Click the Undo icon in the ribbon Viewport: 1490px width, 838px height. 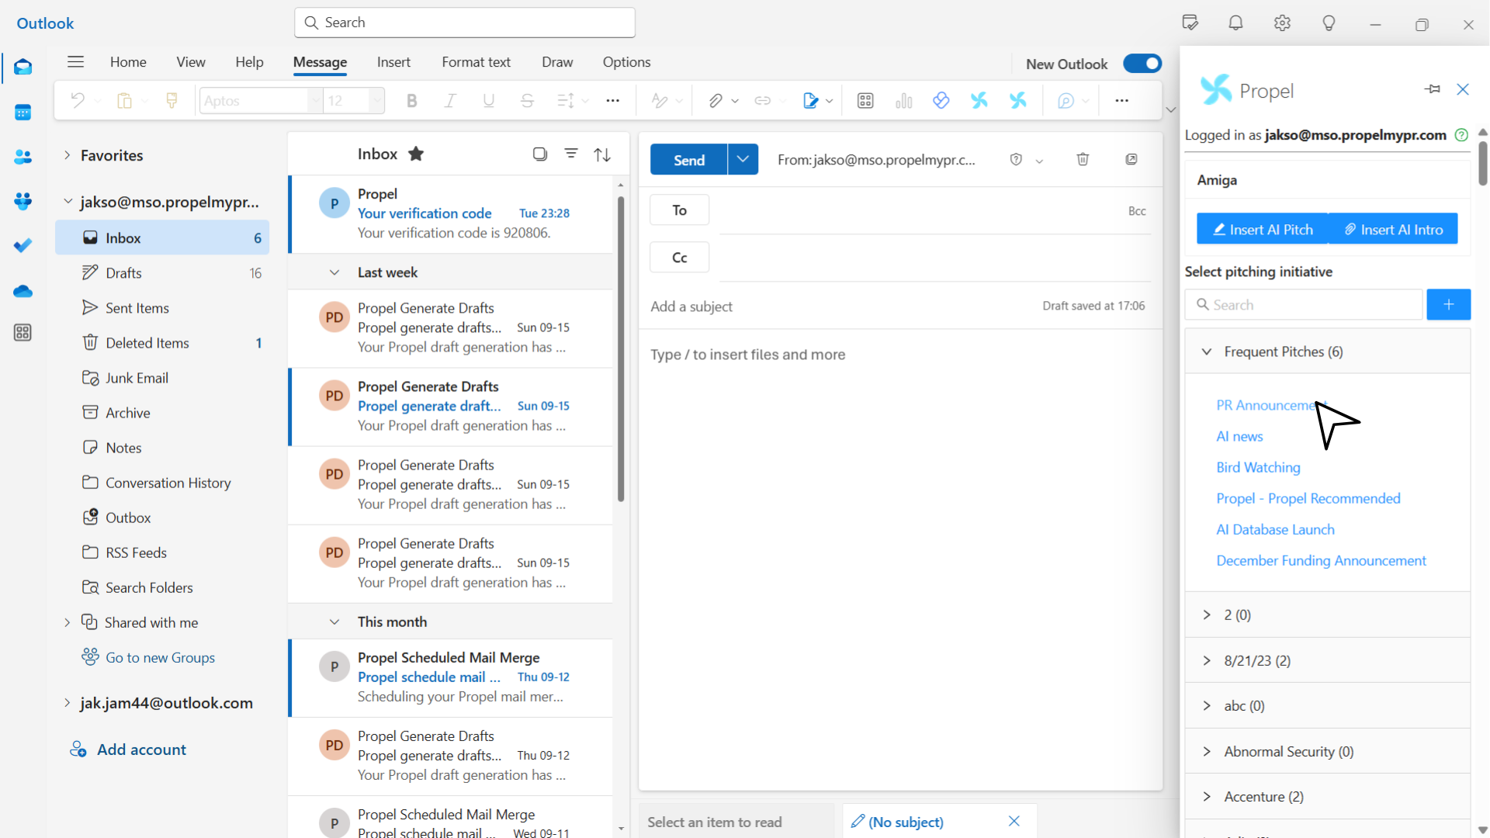coord(77,100)
